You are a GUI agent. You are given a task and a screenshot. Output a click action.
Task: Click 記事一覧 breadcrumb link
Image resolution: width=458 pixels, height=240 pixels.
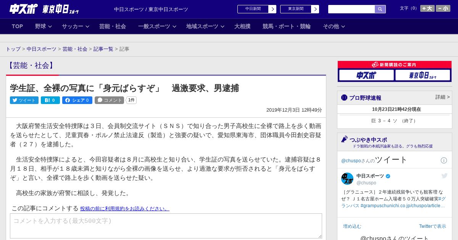click(103, 49)
